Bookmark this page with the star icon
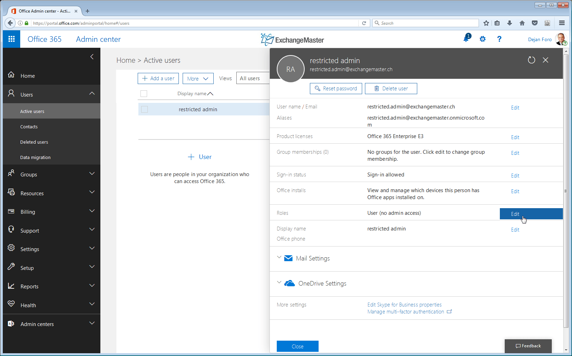Viewport: 572px width, 356px height. pos(486,23)
